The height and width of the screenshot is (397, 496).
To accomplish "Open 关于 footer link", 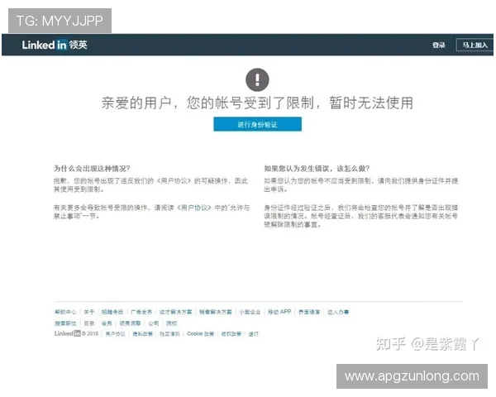I will (89, 312).
